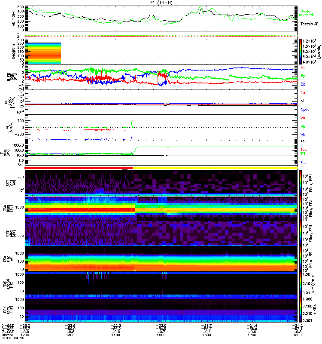Image resolution: width=322 pixels, height=344 pixels.
Task: Click the "AE Index" axis label
Action: (14, 19)
